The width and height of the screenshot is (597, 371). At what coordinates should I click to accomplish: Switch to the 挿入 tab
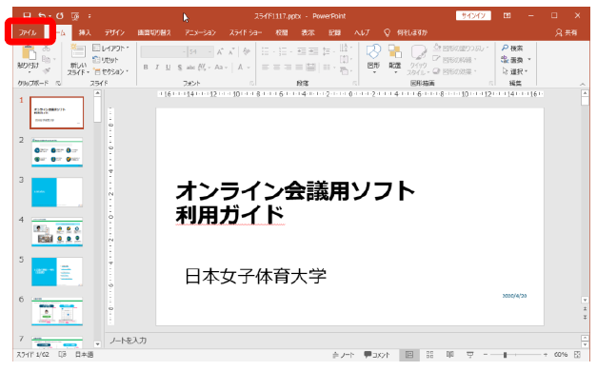point(85,32)
